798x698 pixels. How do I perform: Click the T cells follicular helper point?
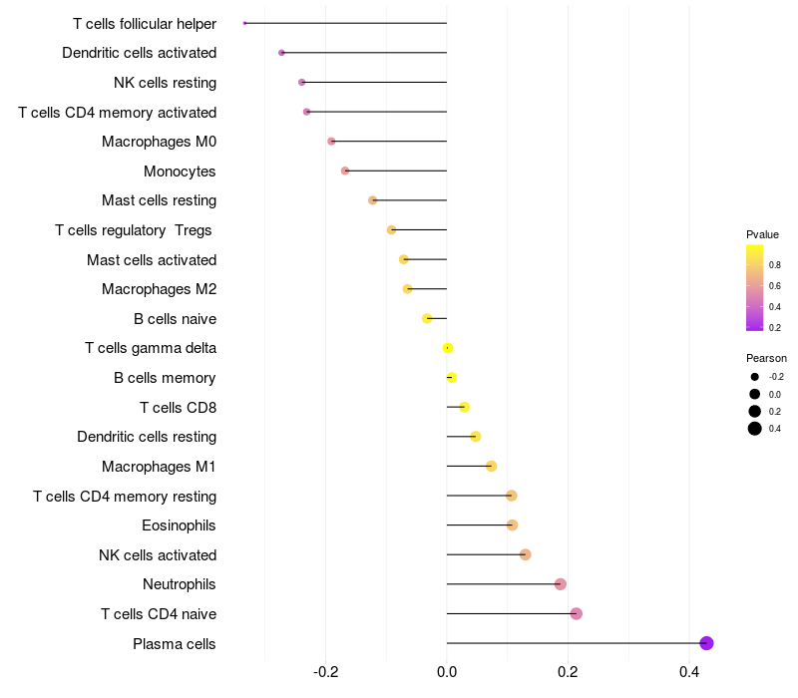tap(244, 23)
